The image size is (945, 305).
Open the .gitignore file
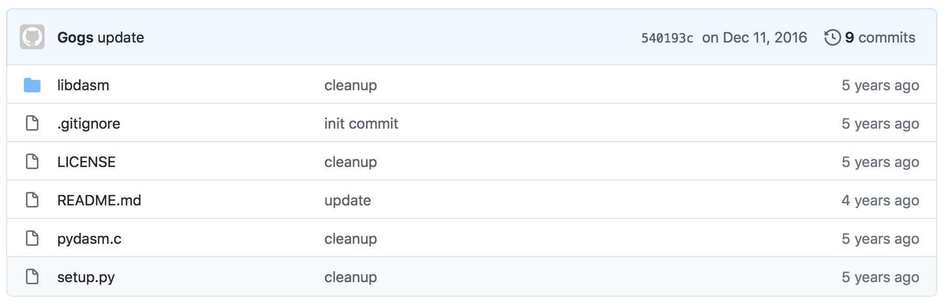click(x=89, y=123)
